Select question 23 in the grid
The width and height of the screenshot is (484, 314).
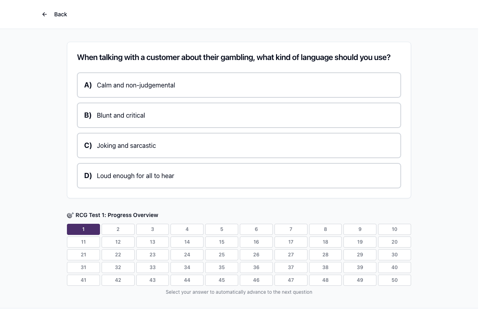153,255
